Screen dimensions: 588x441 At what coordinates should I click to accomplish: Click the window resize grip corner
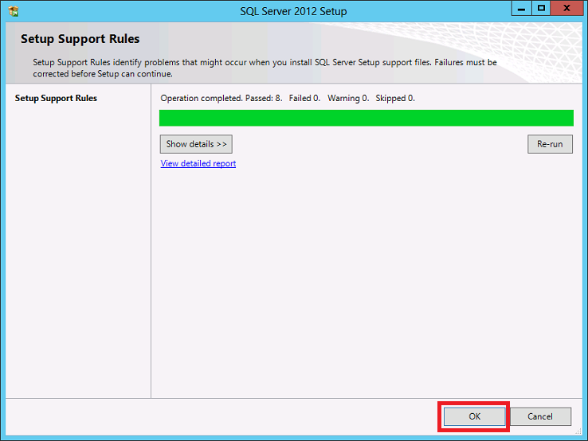pos(578,432)
